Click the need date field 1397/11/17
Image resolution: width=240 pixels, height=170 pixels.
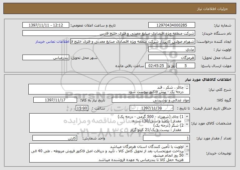tap(55, 100)
